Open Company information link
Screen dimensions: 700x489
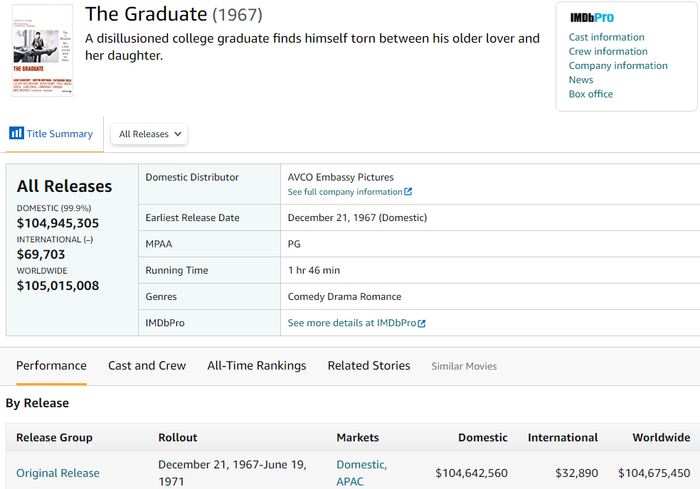618,65
